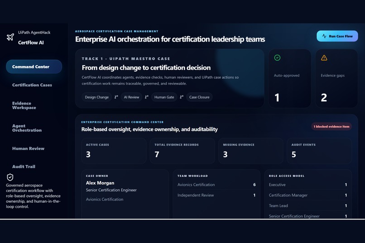
Task: View the Audit Trail page
Action: tap(24, 167)
